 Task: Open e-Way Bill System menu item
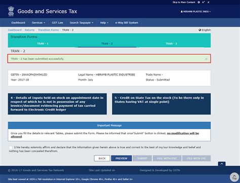[127, 23]
